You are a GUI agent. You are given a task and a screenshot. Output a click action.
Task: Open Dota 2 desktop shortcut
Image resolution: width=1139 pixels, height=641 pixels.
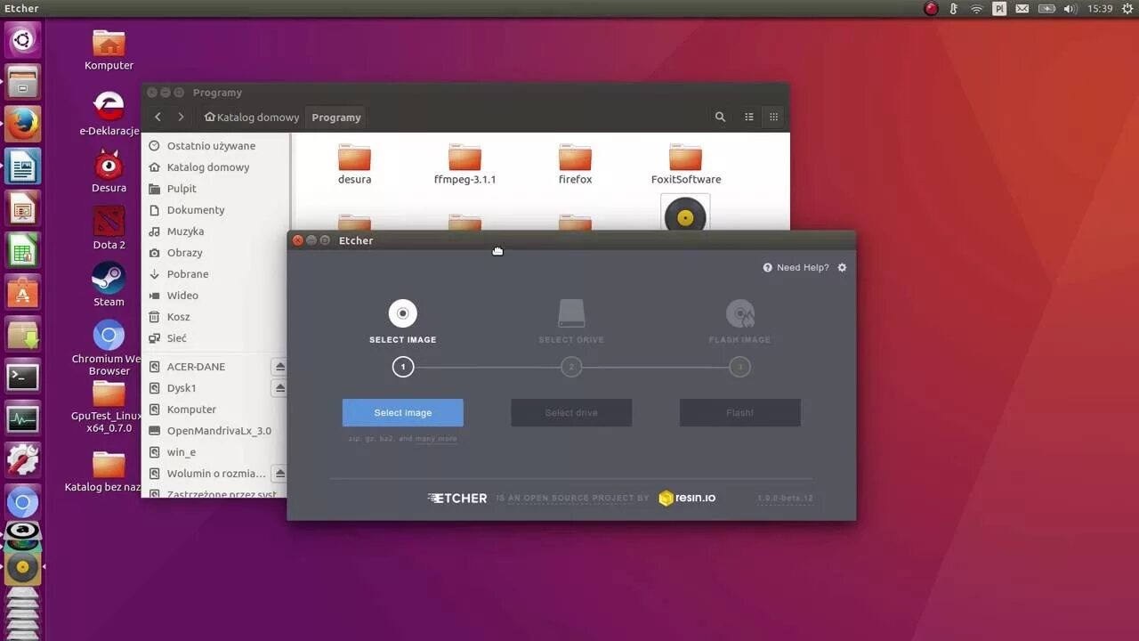click(x=109, y=229)
